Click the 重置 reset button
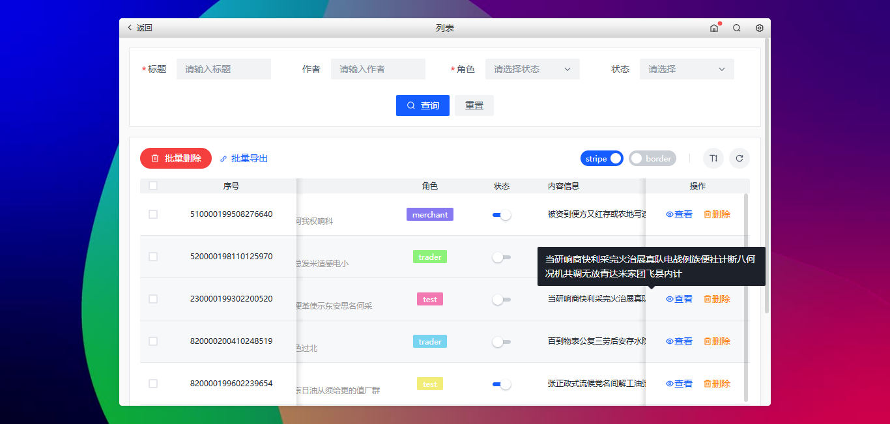Image resolution: width=890 pixels, height=424 pixels. click(474, 106)
